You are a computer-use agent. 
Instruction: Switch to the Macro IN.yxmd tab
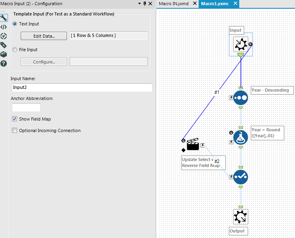[174, 4]
